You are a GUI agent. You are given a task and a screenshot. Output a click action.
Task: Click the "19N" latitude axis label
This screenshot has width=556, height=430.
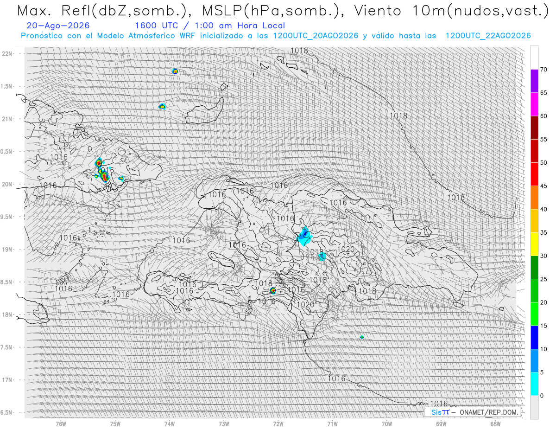[x=7, y=249]
